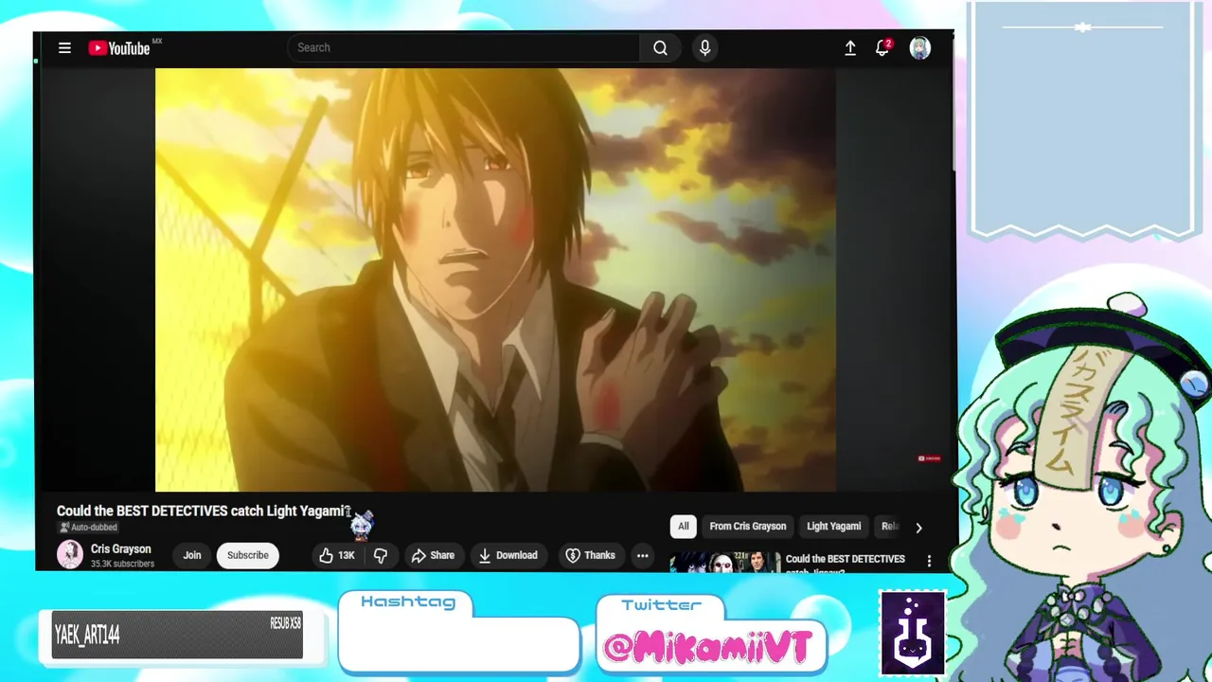Click the @MikamiiVT Twitter handle

point(708,648)
